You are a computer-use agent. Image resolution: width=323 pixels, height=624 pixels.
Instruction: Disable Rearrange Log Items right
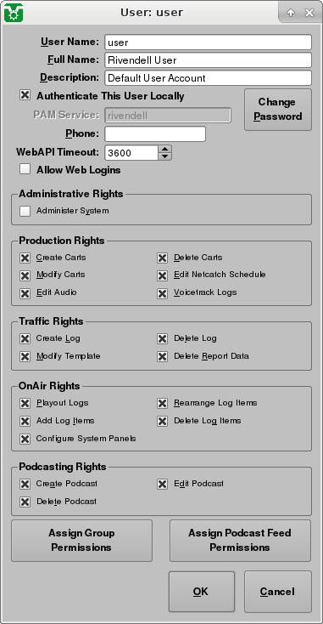162,403
